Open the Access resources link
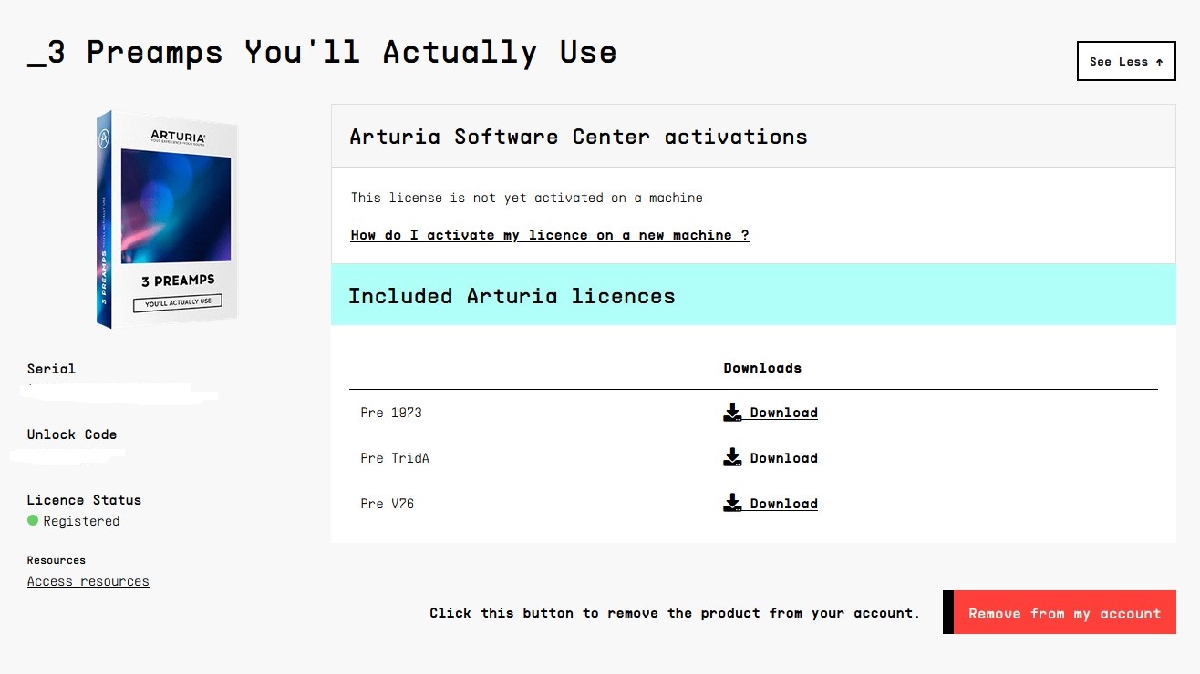 [x=88, y=581]
